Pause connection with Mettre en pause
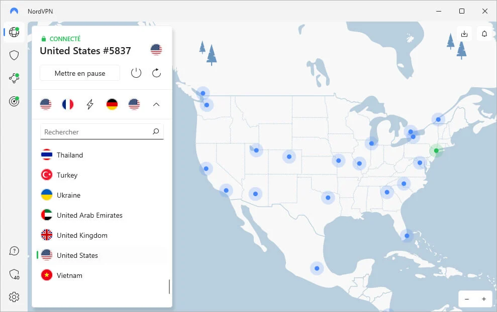 point(80,73)
